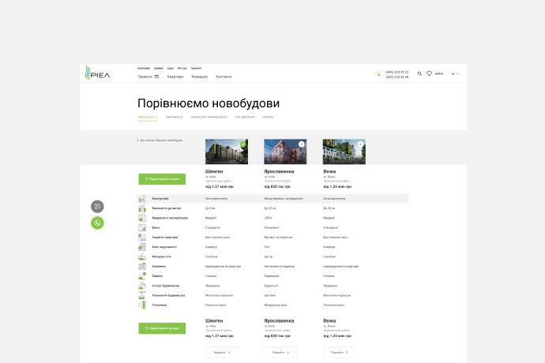Click the green phone icon in header
545x363 pixels.
pos(378,74)
